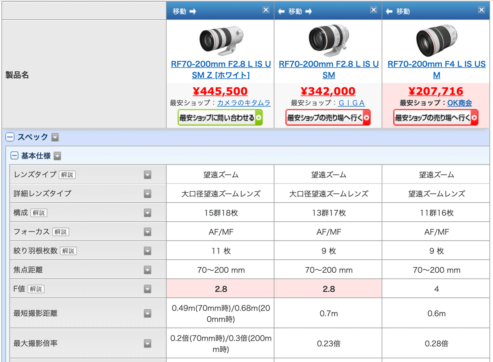Select the 15群18枚 cell

coord(221,213)
